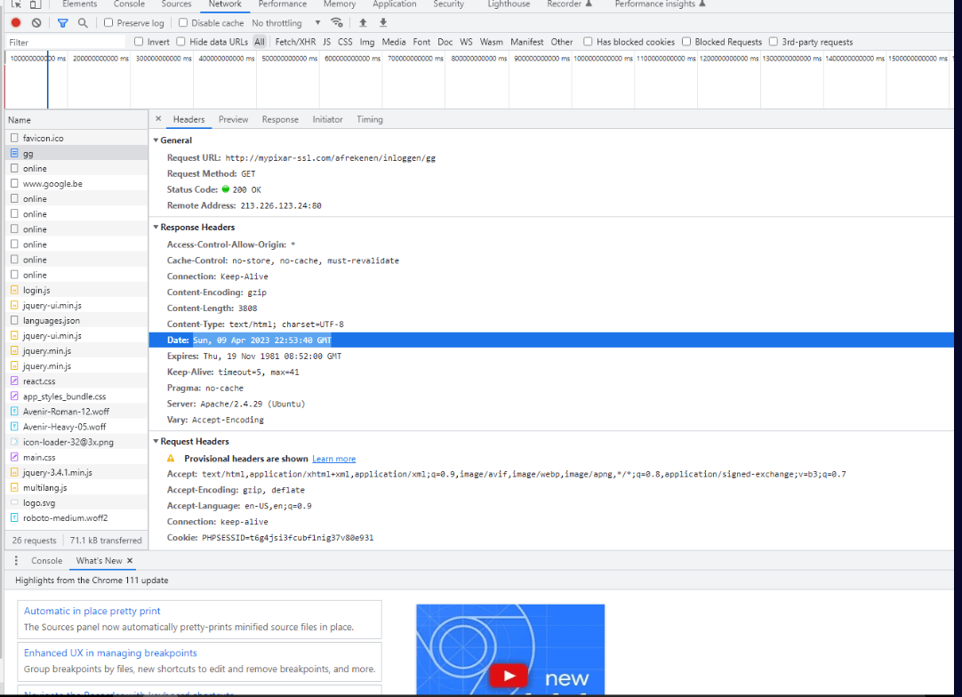Screen dimensions: 962x697
Task: Check Has blocked cookies
Action: (588, 42)
